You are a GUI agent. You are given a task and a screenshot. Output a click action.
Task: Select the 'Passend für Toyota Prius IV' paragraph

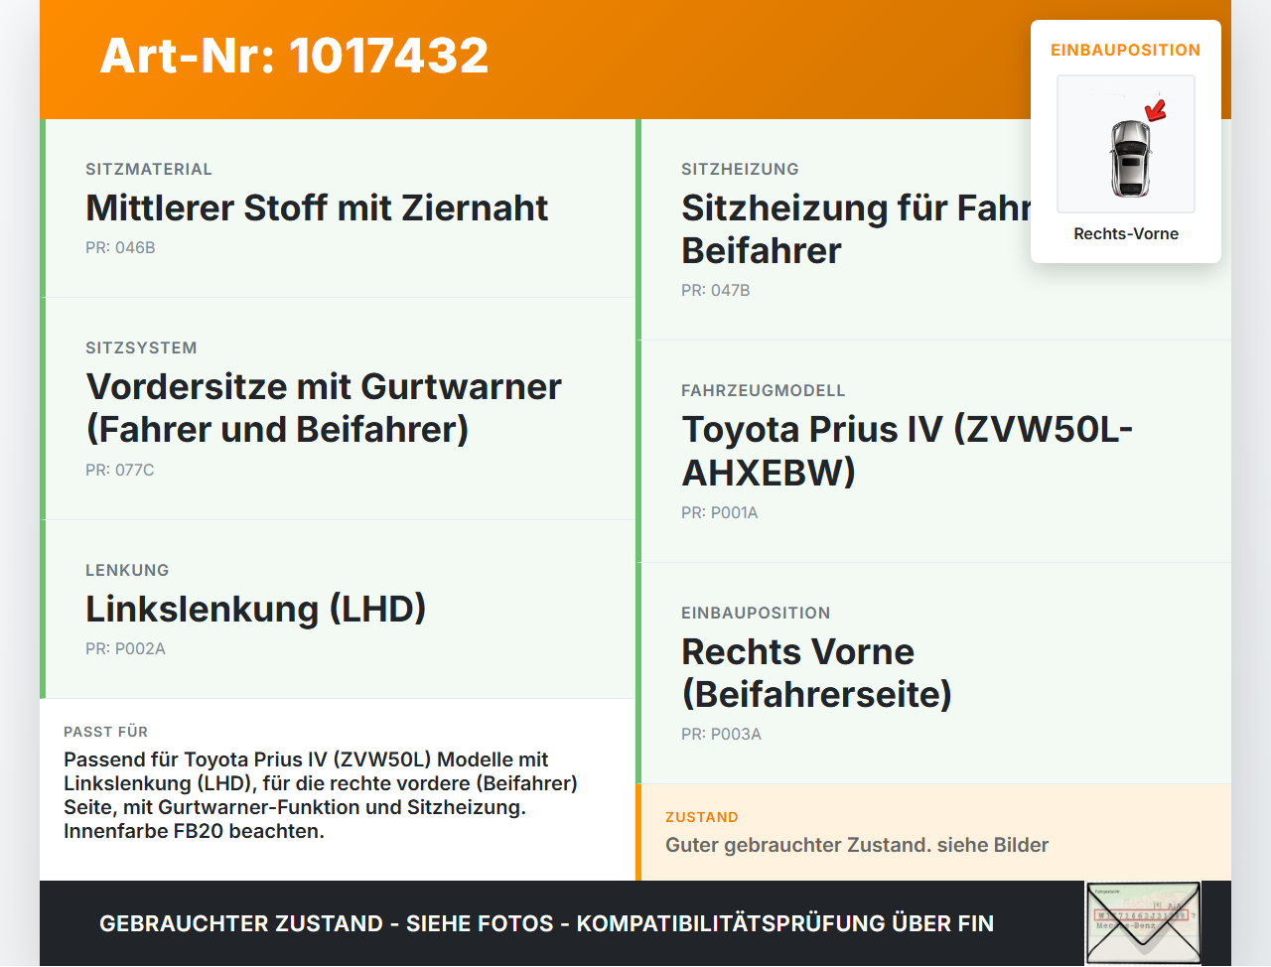tap(321, 795)
